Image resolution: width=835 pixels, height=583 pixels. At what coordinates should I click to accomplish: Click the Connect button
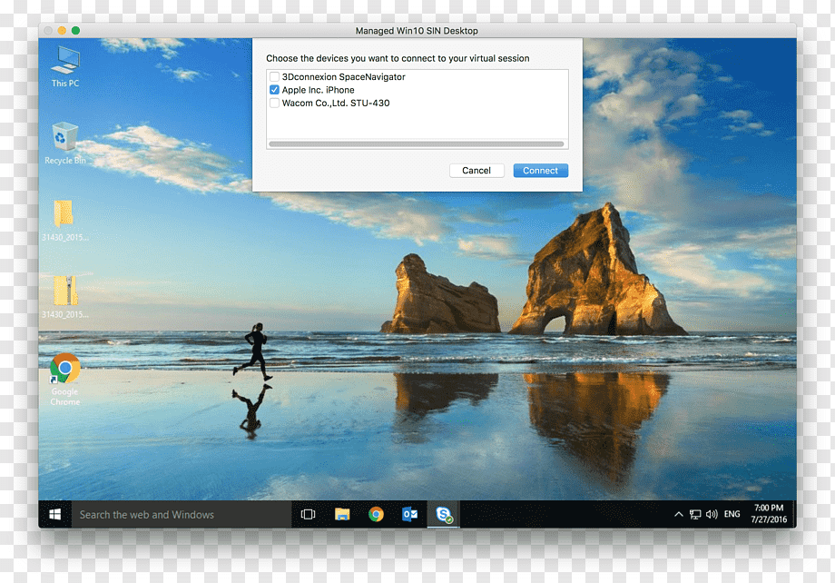[x=541, y=171]
